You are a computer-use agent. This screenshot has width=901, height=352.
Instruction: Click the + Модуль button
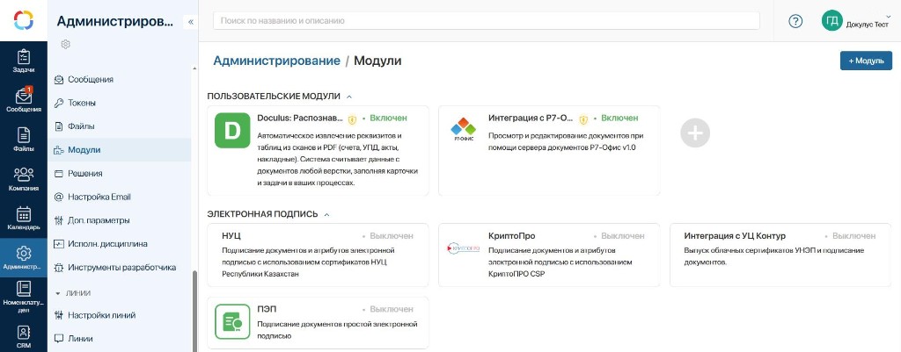tap(866, 61)
